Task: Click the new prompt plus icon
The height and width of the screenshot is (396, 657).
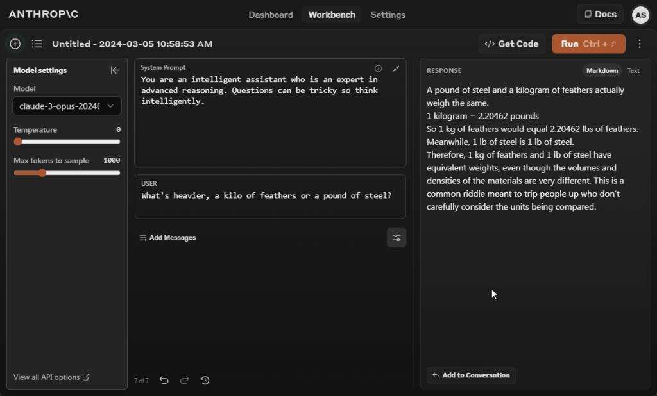Action: click(x=15, y=44)
